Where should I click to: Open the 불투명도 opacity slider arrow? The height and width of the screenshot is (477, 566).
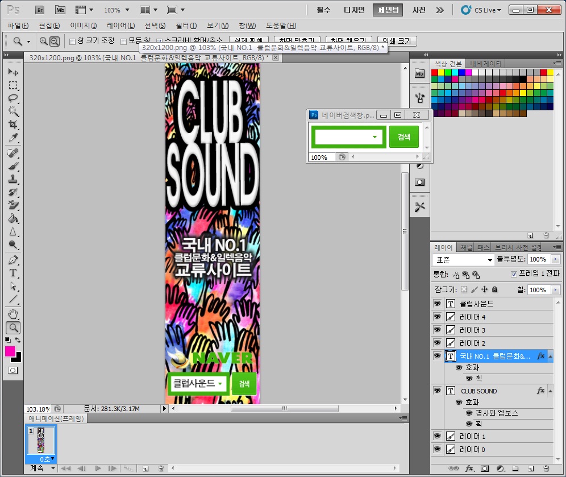[556, 259]
